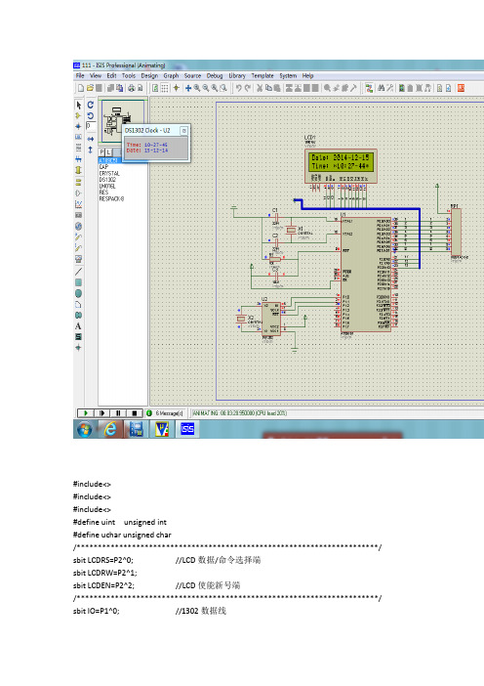The image size is (484, 686).
Task: Select the 2D box drawing tool
Action: 79,282
